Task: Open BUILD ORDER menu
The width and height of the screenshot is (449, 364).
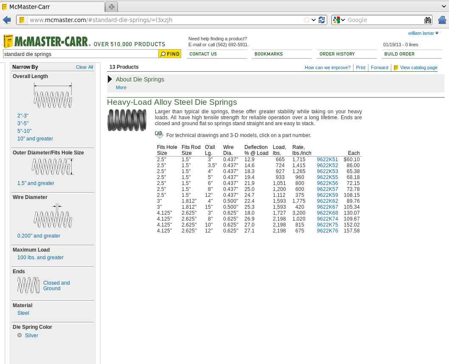Action: (x=399, y=54)
